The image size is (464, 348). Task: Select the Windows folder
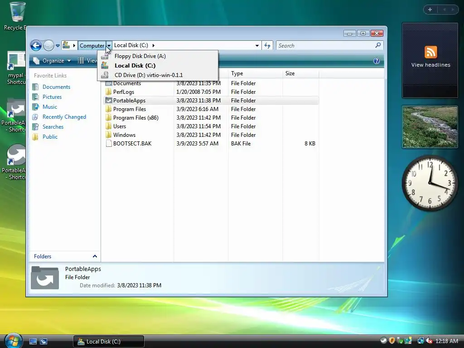point(124,135)
